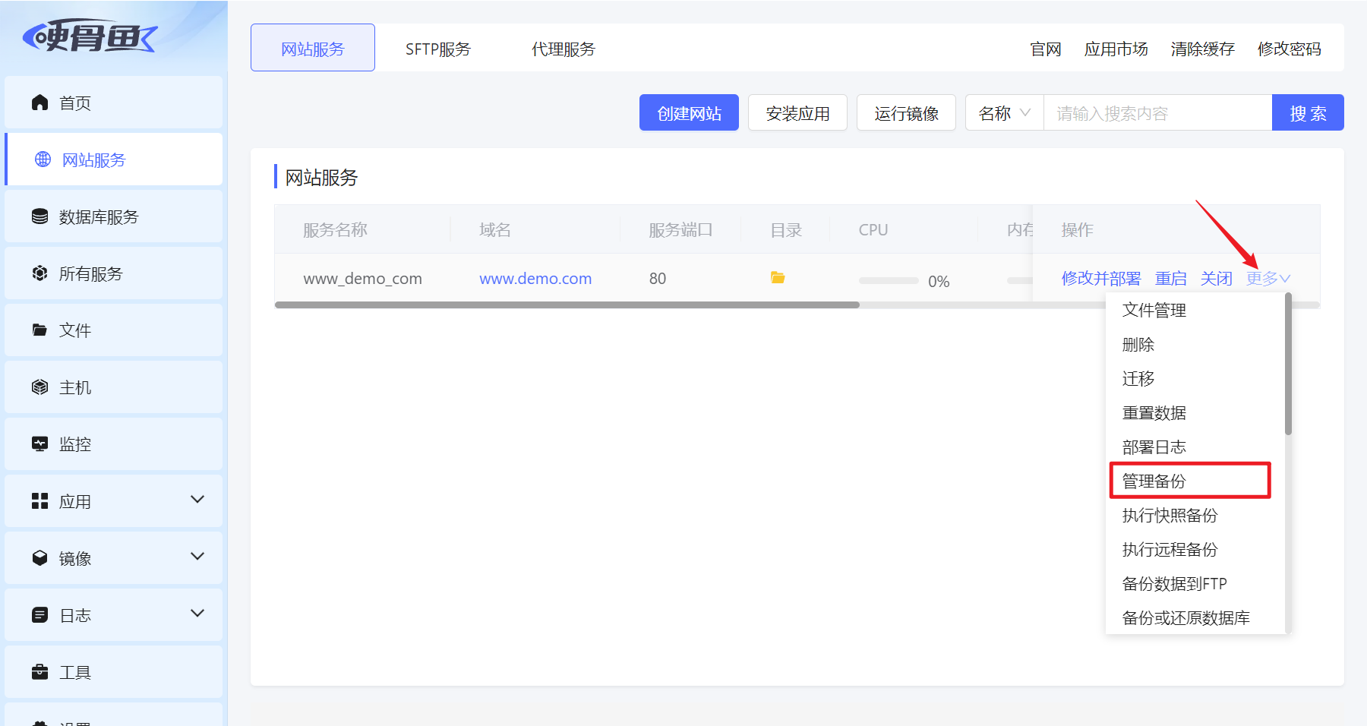This screenshot has height=726, width=1367.
Task: Click the CPU usage progress bar
Action: pos(889,280)
